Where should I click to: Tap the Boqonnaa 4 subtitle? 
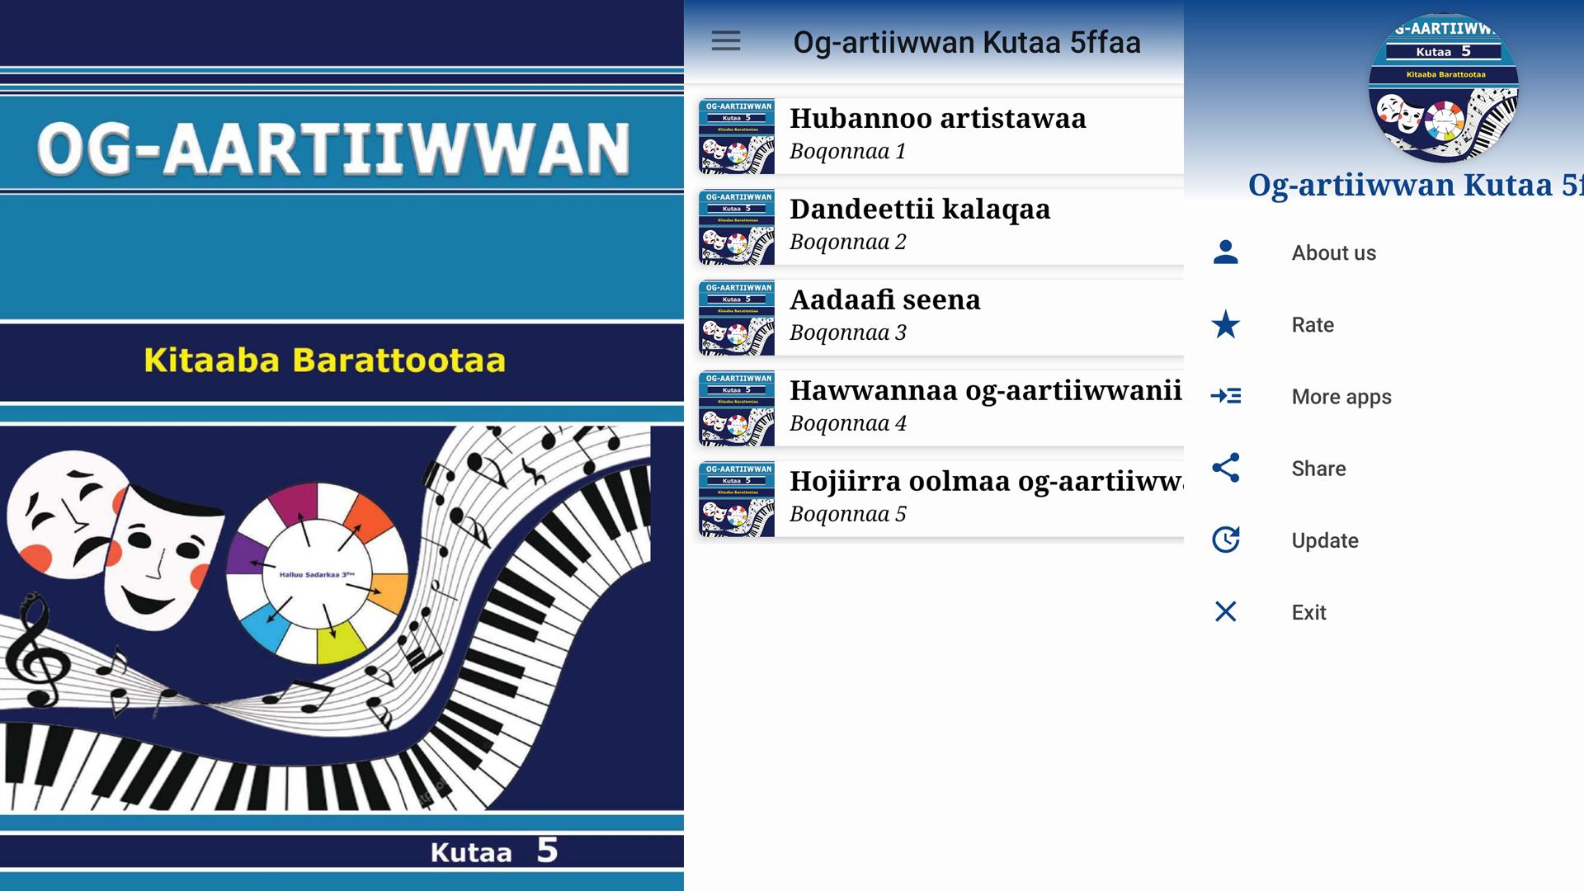click(x=848, y=423)
